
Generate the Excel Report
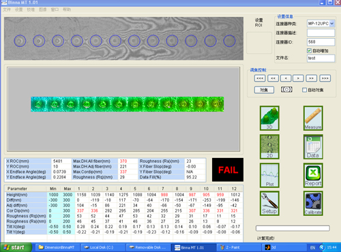point(313,175)
